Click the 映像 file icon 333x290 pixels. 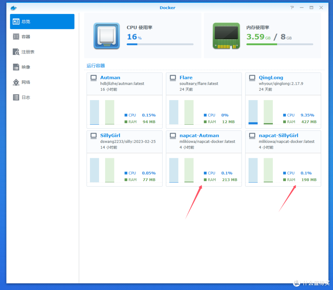point(16,67)
